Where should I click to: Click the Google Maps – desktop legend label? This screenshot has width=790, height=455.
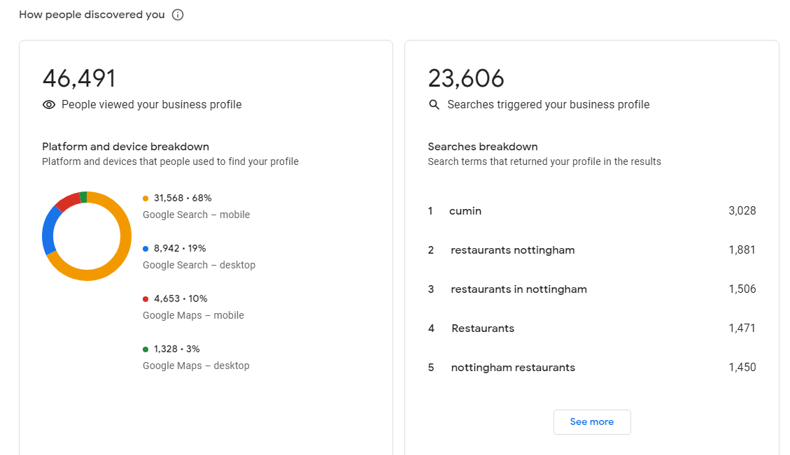click(x=196, y=366)
